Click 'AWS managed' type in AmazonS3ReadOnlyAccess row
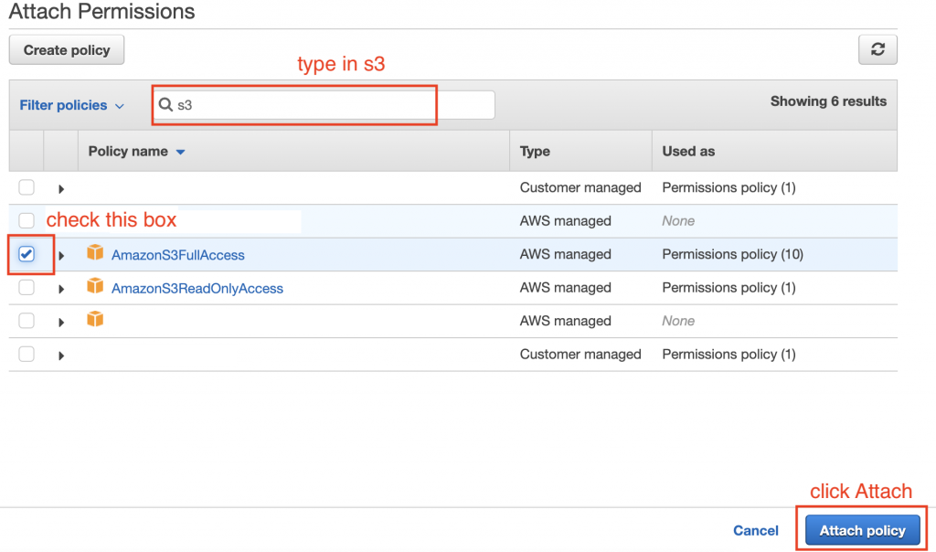The image size is (936, 552). 565,288
